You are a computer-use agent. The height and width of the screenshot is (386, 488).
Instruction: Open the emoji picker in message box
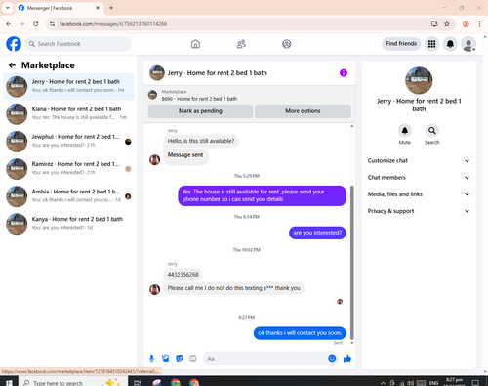(x=332, y=359)
